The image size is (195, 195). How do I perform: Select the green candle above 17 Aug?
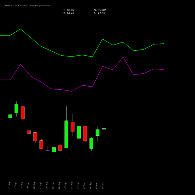[x=16, y=108]
